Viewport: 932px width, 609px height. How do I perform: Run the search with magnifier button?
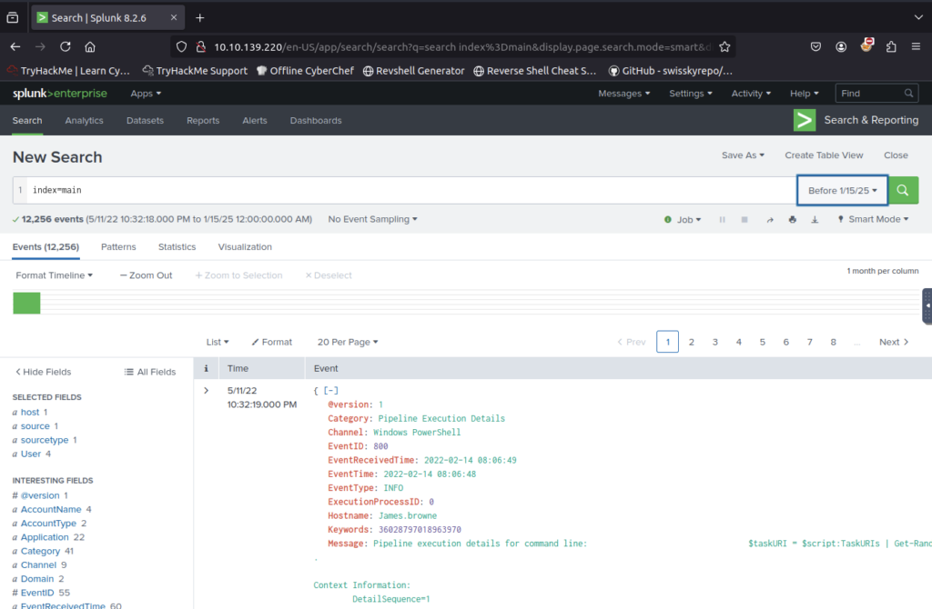click(x=903, y=190)
